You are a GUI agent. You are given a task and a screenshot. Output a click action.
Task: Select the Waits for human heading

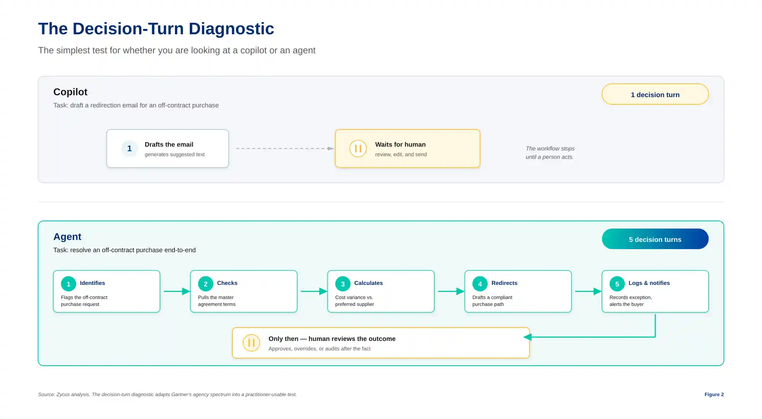pos(400,144)
